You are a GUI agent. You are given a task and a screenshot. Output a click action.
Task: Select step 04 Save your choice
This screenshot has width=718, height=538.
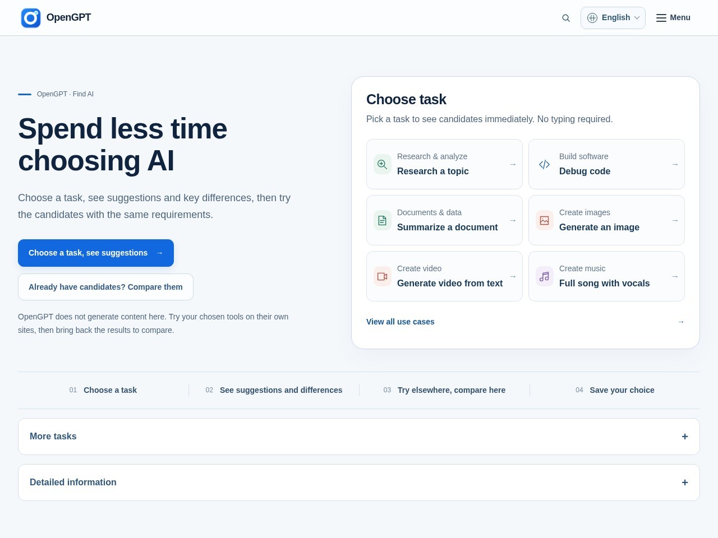pos(615,390)
